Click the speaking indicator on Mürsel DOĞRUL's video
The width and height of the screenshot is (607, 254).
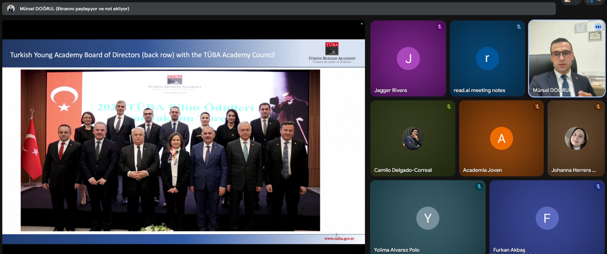598,27
